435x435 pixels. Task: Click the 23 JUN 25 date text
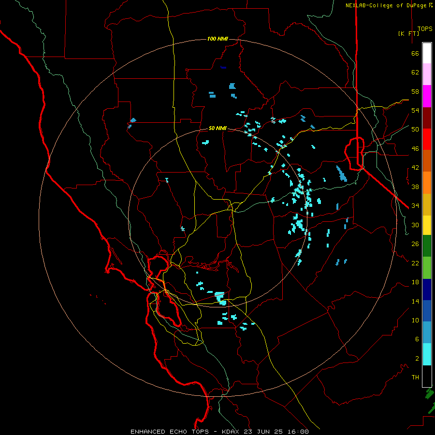tap(265, 432)
